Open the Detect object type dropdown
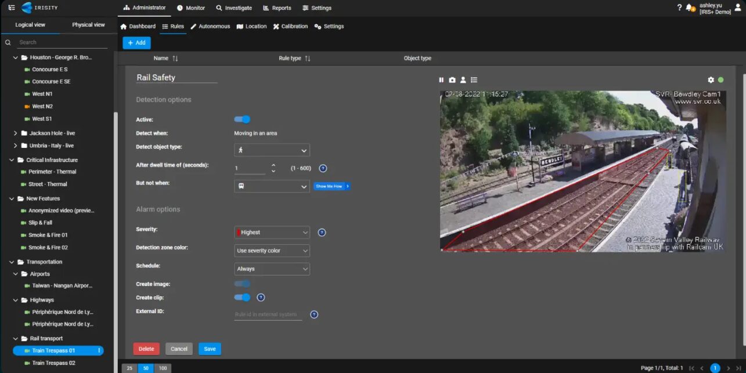 (x=272, y=150)
